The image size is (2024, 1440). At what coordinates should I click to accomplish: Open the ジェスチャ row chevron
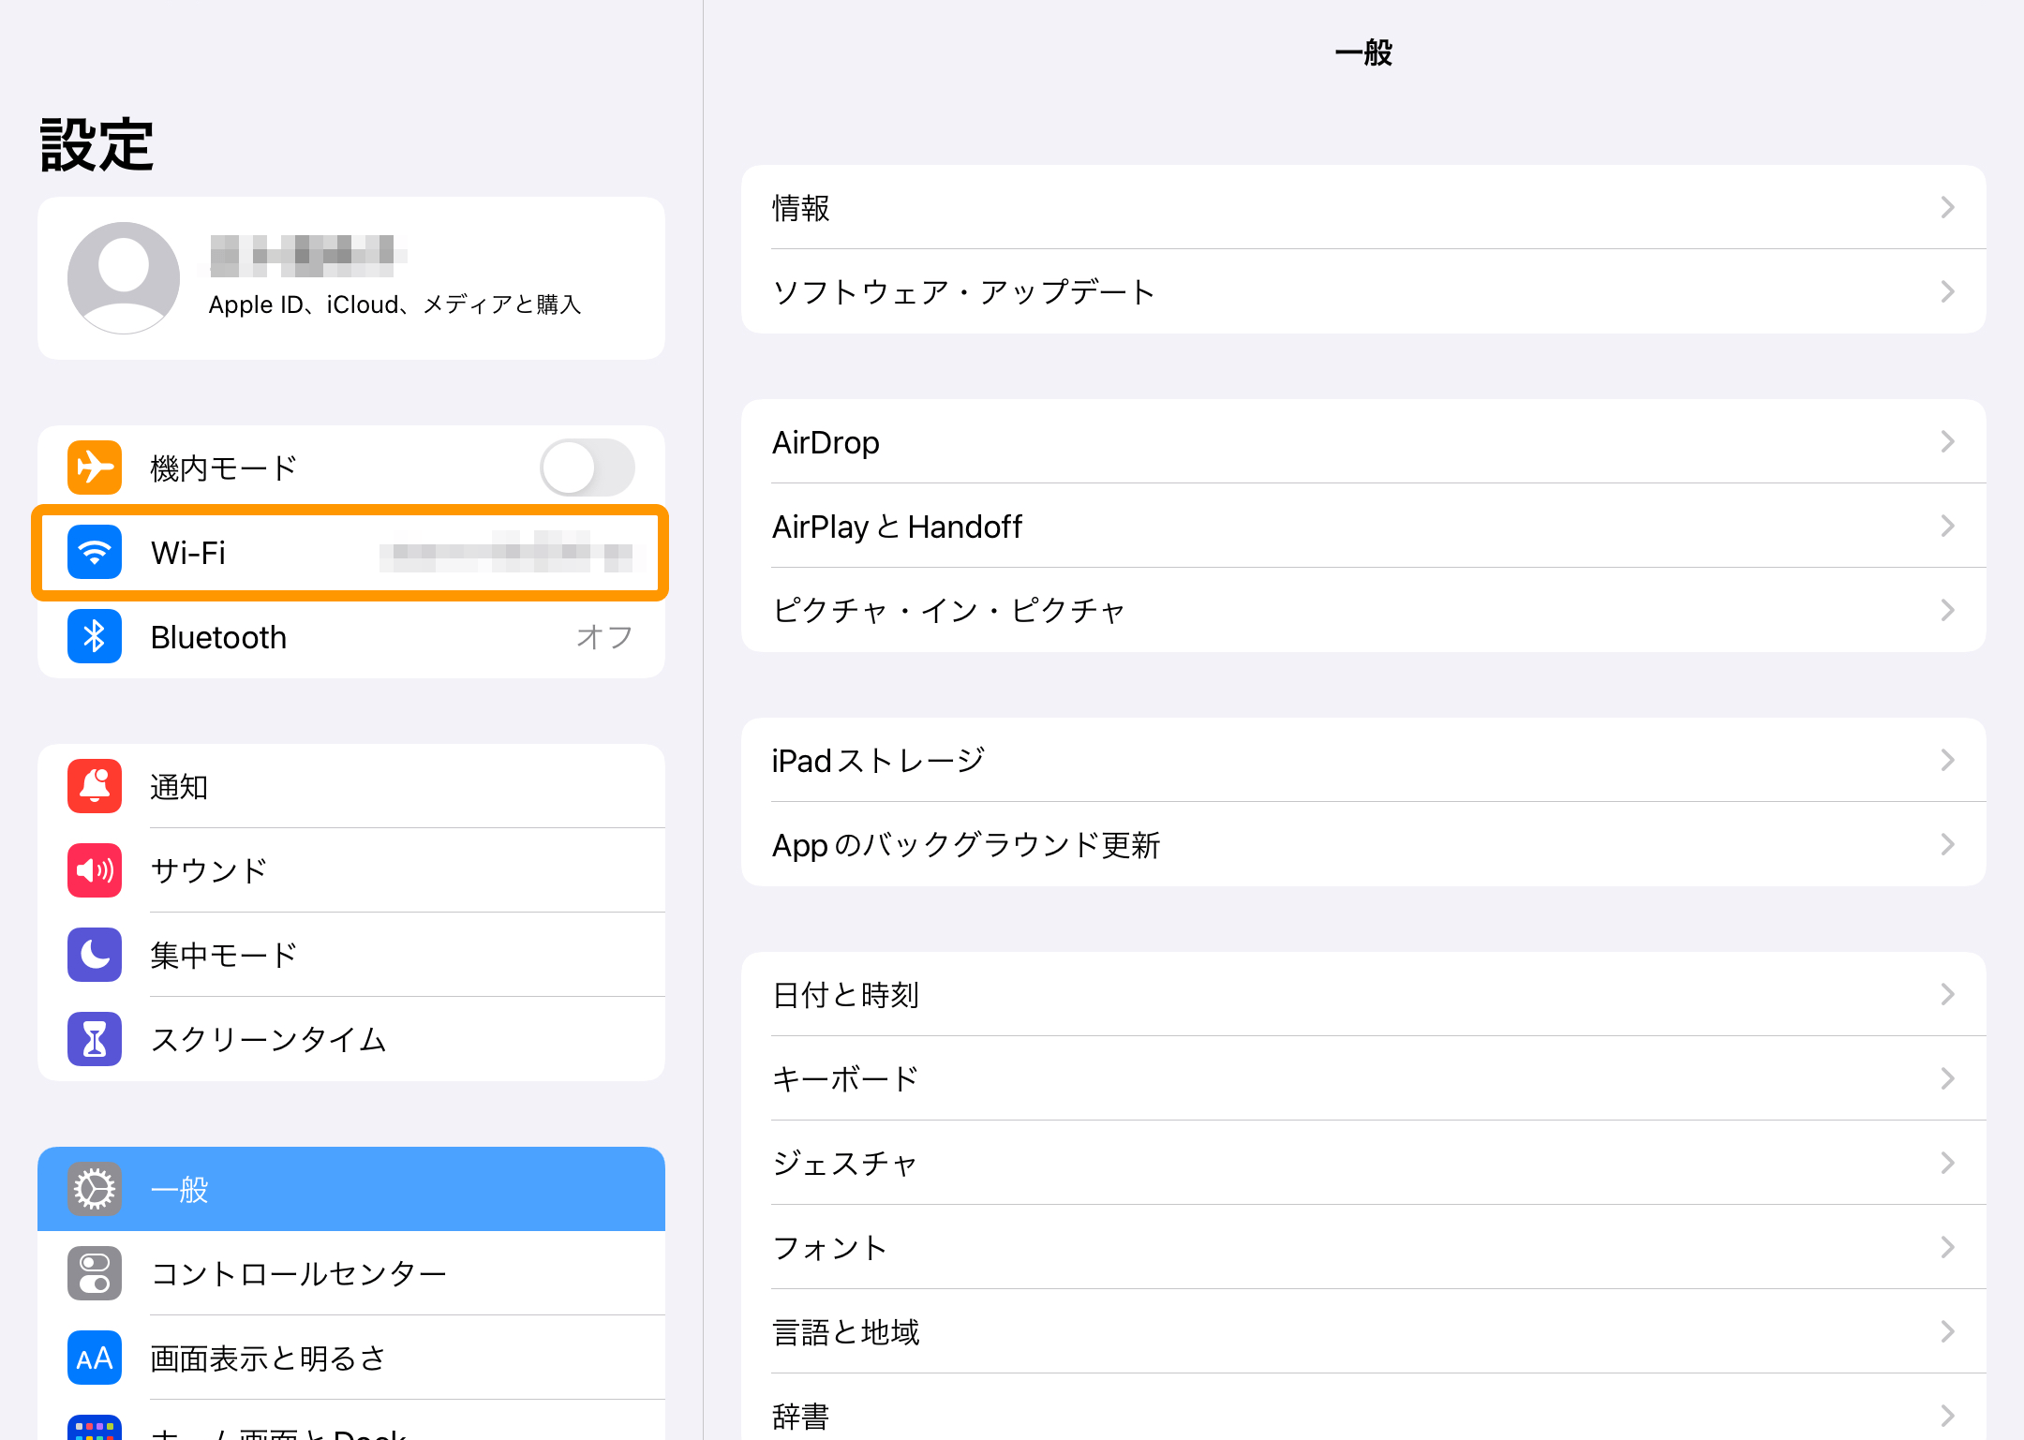point(1948,1163)
